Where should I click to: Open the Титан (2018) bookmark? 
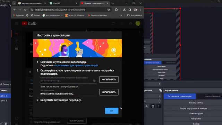point(75,15)
